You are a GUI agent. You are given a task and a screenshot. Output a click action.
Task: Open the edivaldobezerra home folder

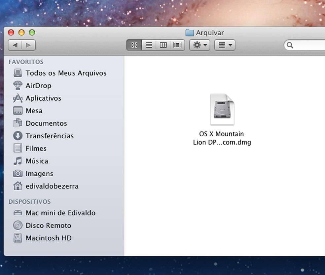(52, 186)
